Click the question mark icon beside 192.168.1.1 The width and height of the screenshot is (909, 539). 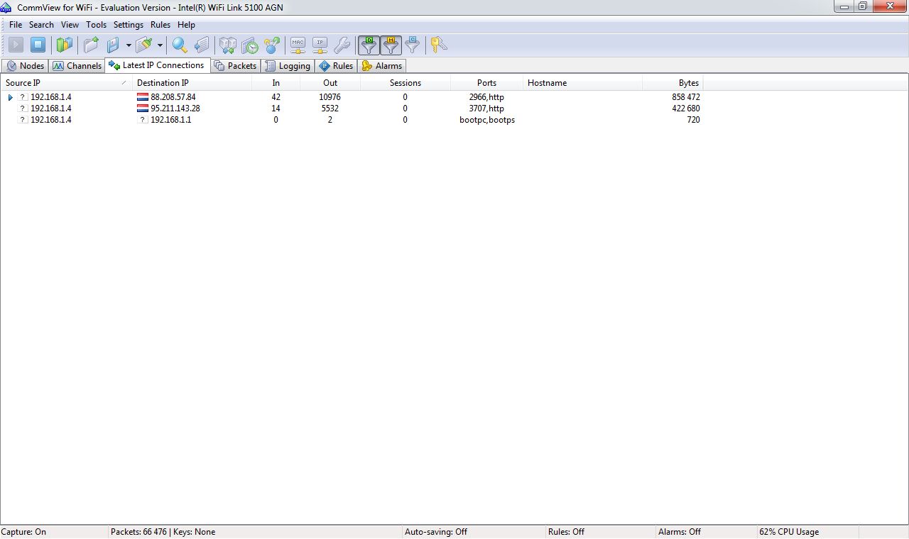click(143, 120)
